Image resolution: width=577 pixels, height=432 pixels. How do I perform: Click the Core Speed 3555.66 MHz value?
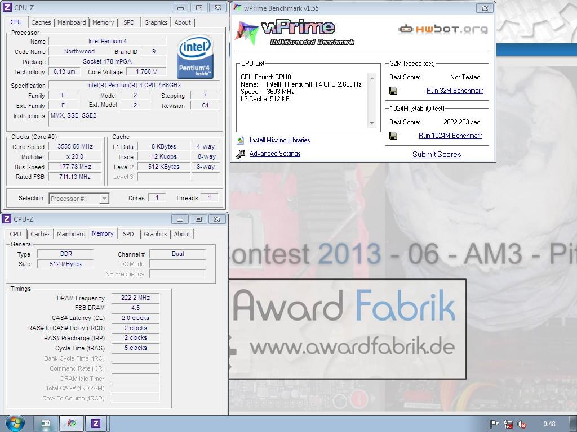(x=75, y=147)
